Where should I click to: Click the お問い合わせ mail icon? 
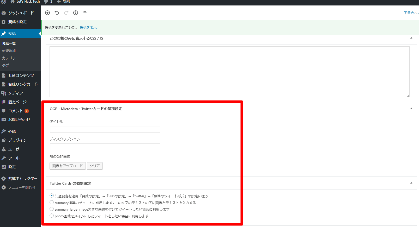click(x=4, y=120)
